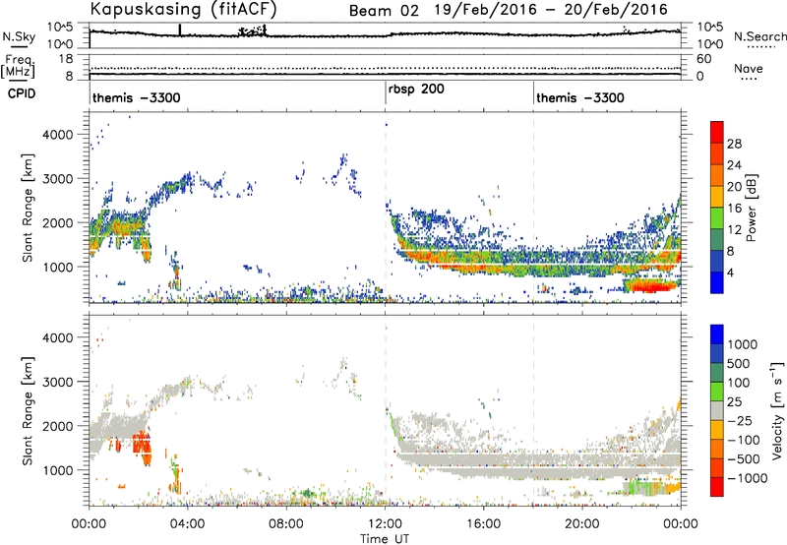Select the "themis -3300" label starting at 18:00
Viewport: 787px width, 545px height.
580,97
